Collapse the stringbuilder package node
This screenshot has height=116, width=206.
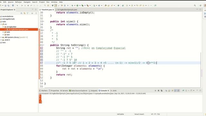pos(3,27)
